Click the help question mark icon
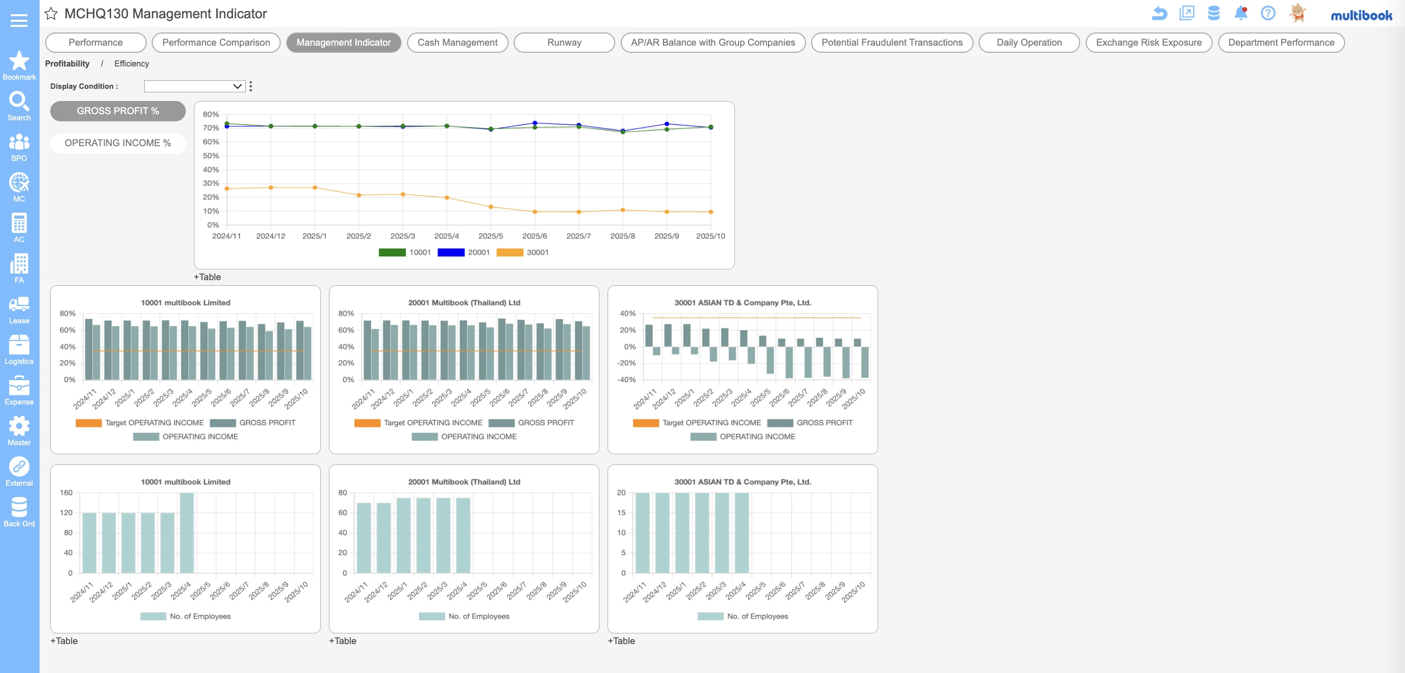The height and width of the screenshot is (673, 1405). pos(1267,13)
